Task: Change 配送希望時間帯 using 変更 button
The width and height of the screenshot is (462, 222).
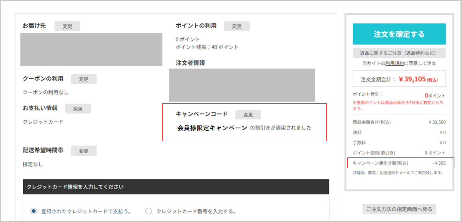Action: 84,151
